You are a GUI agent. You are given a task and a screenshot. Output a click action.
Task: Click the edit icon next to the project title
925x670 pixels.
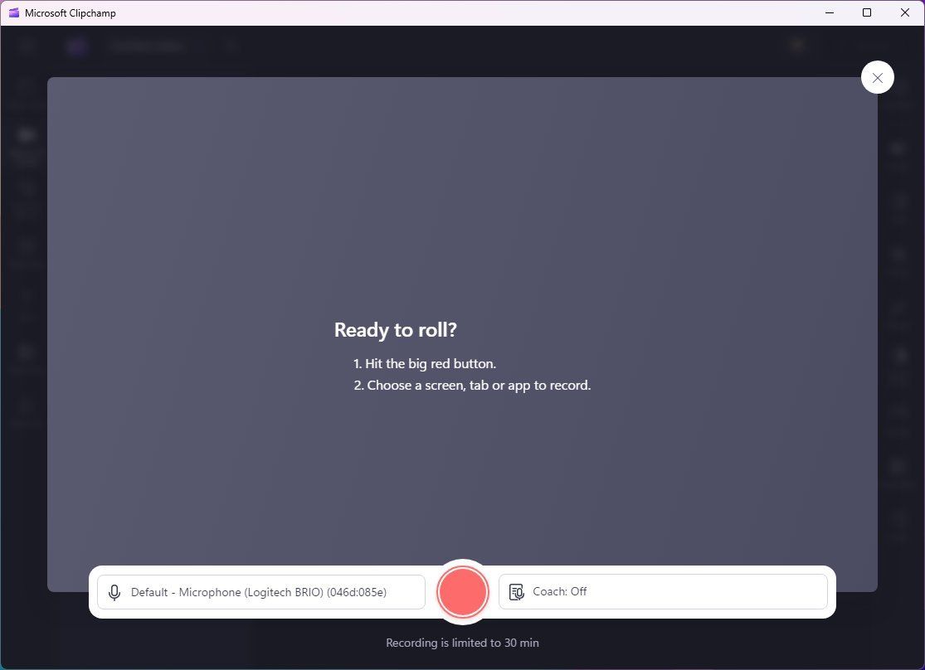tap(230, 46)
